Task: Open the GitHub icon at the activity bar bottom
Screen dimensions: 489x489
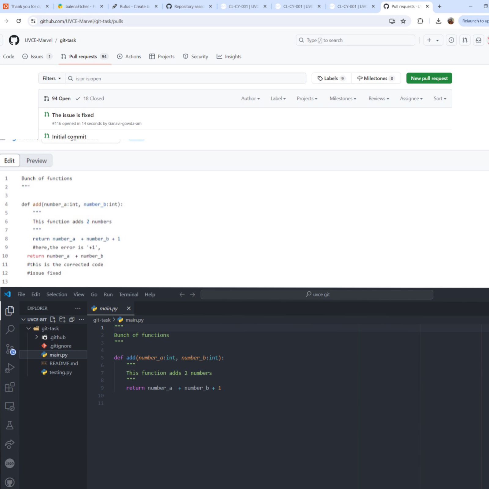Action: tap(10, 482)
